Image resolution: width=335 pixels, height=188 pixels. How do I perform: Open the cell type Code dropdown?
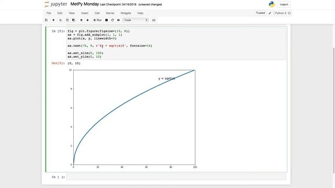(136, 20)
